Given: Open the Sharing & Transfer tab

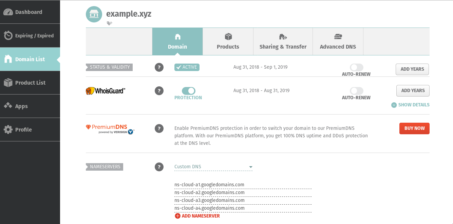Looking at the screenshot, I should [283, 41].
